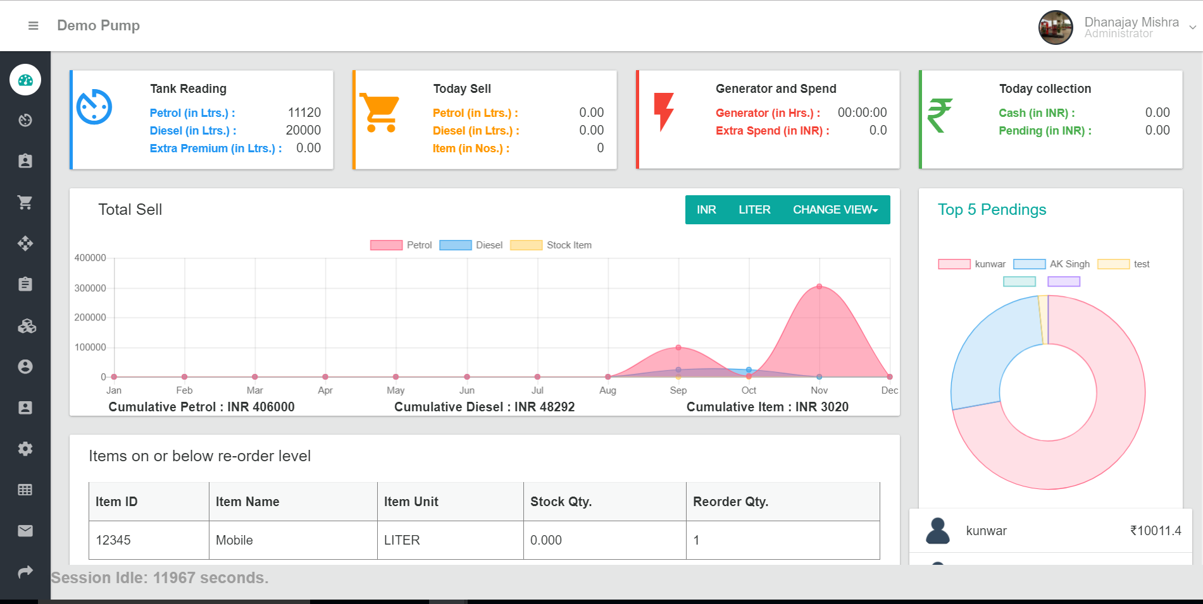Click the kunwar legend color swatch

[x=954, y=264]
